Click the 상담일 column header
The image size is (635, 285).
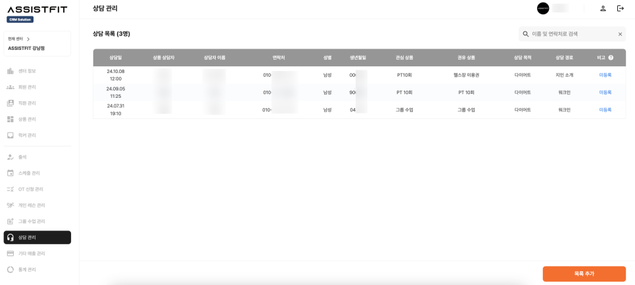115,58
